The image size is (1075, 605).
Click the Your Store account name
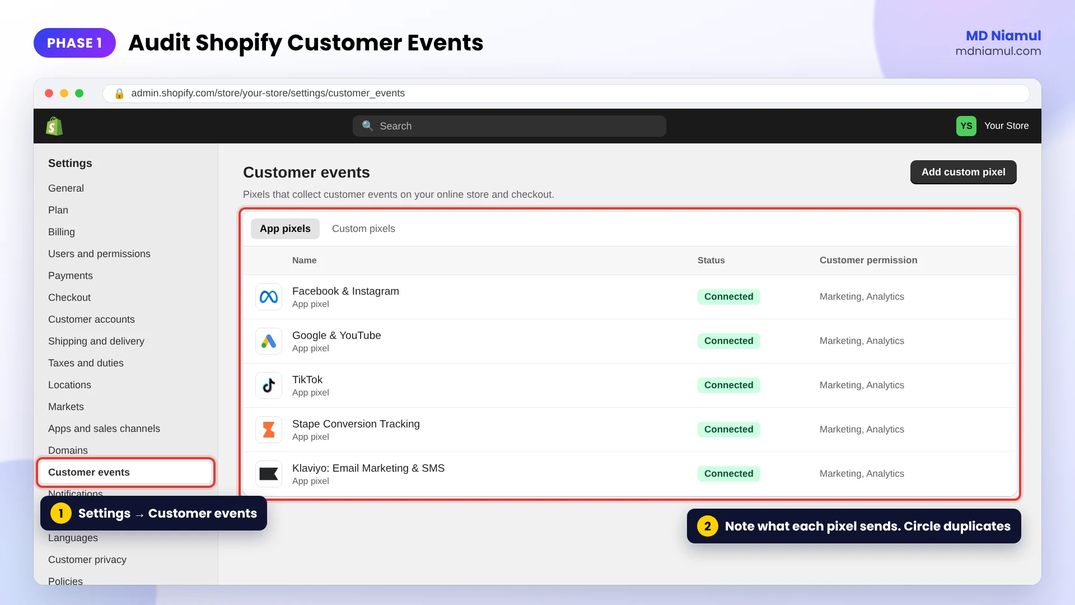point(1006,126)
